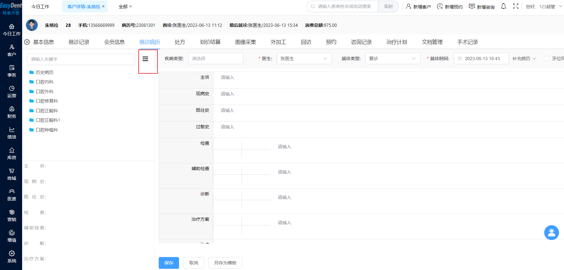Switch to the 就诊记录 tab
This screenshot has height=270, width=564.
click(x=79, y=42)
